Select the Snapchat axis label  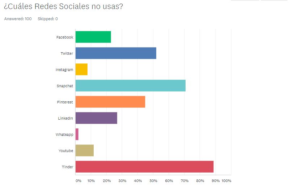[65, 86]
